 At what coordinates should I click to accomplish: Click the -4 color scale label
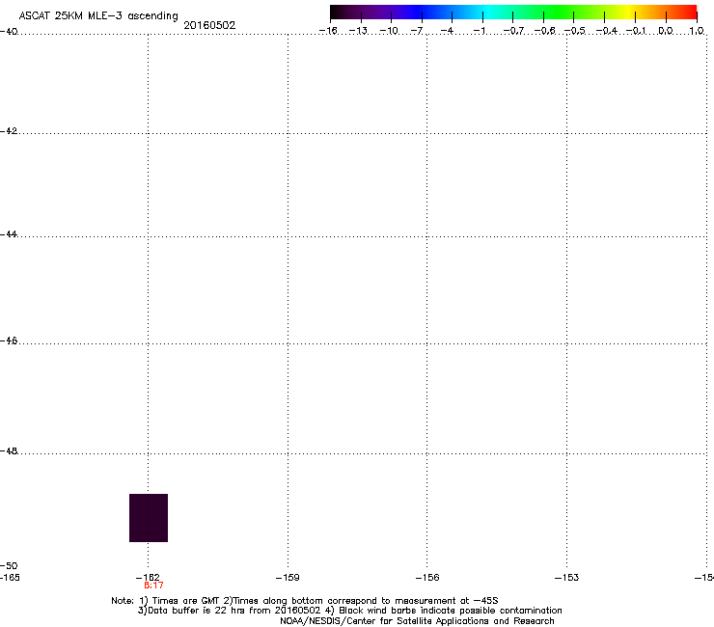pyautogui.click(x=447, y=31)
